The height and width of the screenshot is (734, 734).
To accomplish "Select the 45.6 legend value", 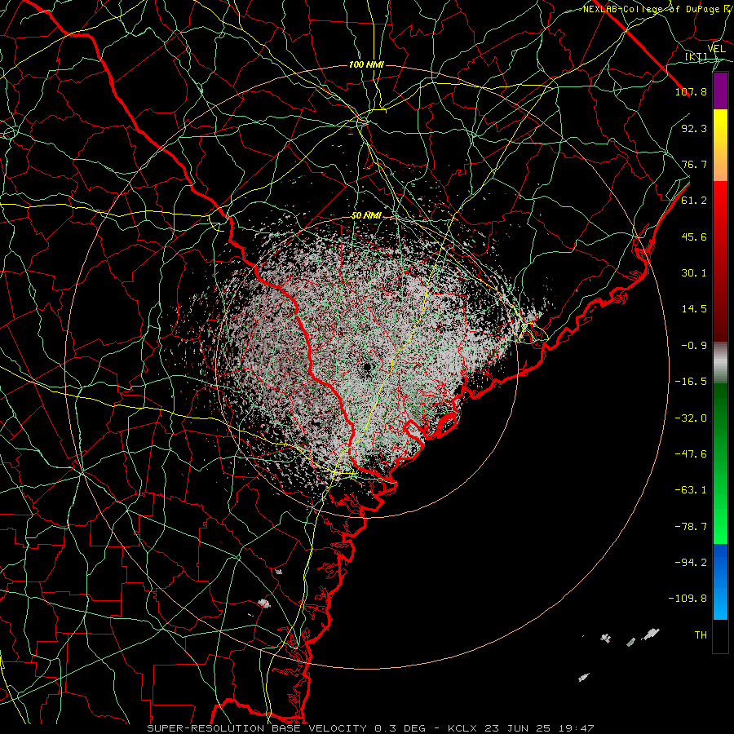I will click(x=694, y=237).
